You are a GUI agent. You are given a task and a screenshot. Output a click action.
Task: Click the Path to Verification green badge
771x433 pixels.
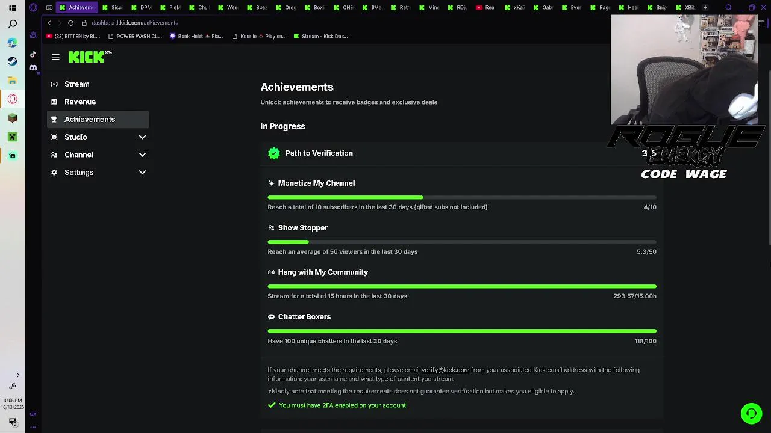pyautogui.click(x=274, y=153)
